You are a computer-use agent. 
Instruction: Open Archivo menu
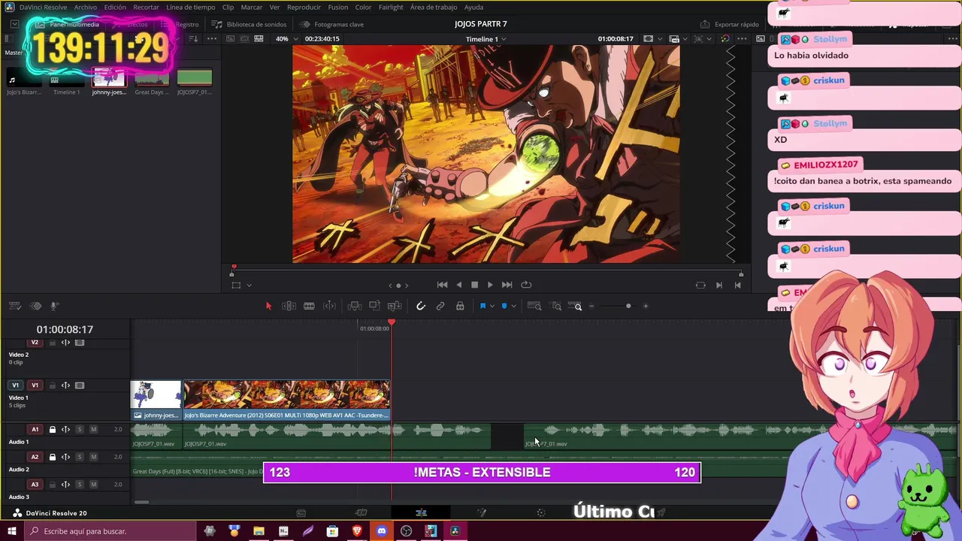pyautogui.click(x=85, y=7)
